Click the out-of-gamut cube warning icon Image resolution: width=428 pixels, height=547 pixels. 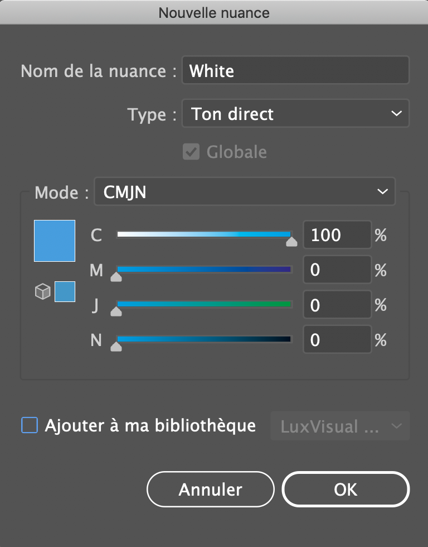point(42,292)
